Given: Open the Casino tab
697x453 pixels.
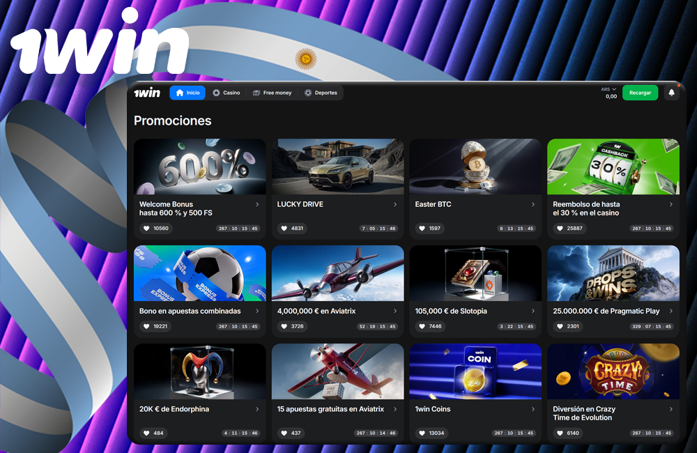Looking at the screenshot, I should 227,93.
